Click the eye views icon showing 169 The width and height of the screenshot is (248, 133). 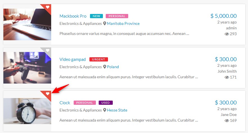[227, 120]
